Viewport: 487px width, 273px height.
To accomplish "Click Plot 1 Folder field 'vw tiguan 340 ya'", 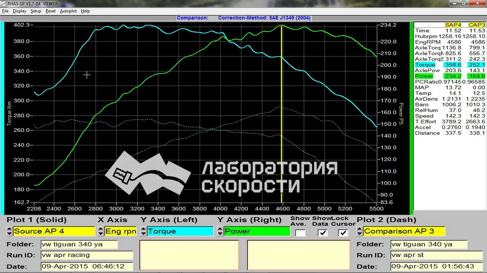I will (79, 244).
